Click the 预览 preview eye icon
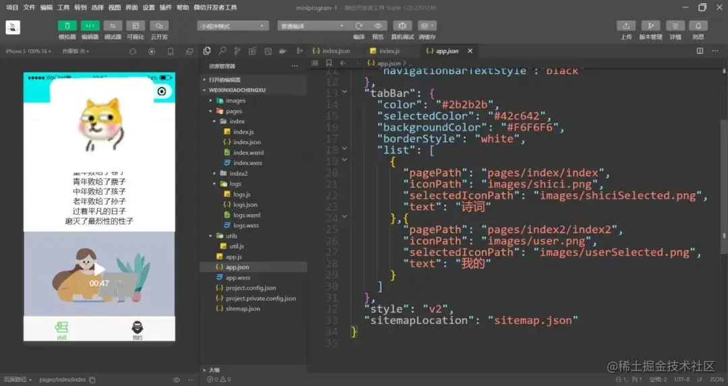This screenshot has height=386, width=728. 378,26
